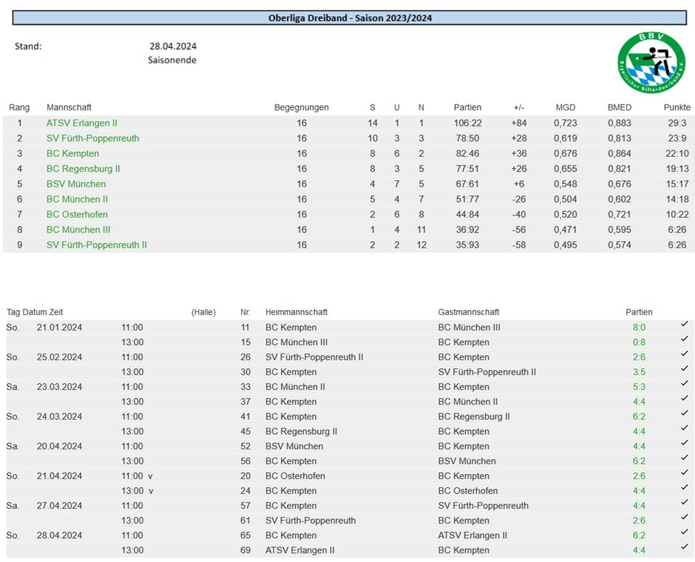This screenshot has width=695, height=562.
Task: Click the Punkte column header
Action: pos(677,107)
